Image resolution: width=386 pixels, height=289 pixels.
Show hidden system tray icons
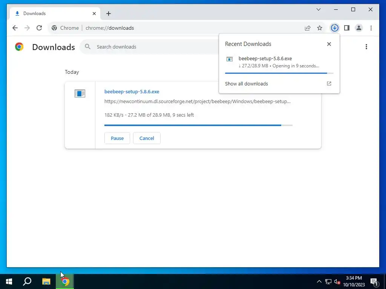(x=319, y=281)
